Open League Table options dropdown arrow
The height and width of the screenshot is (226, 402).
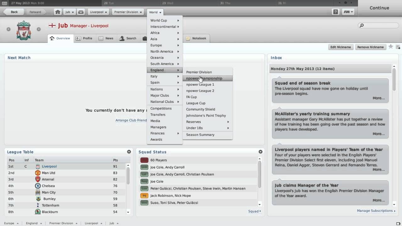129,152
